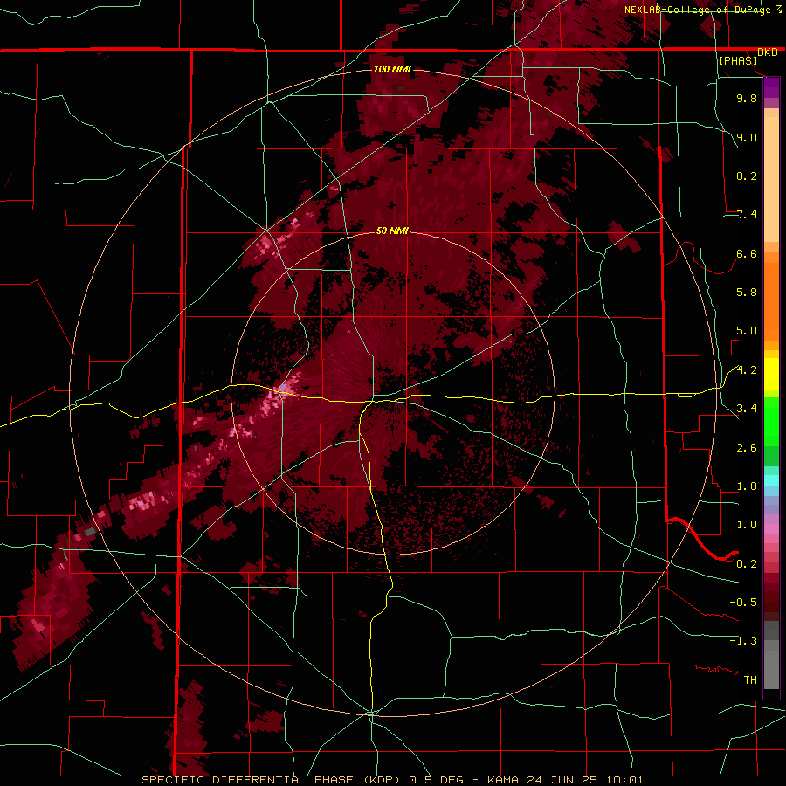
Task: Pick the cyan swatch beside 1.8
Action: [x=771, y=480]
